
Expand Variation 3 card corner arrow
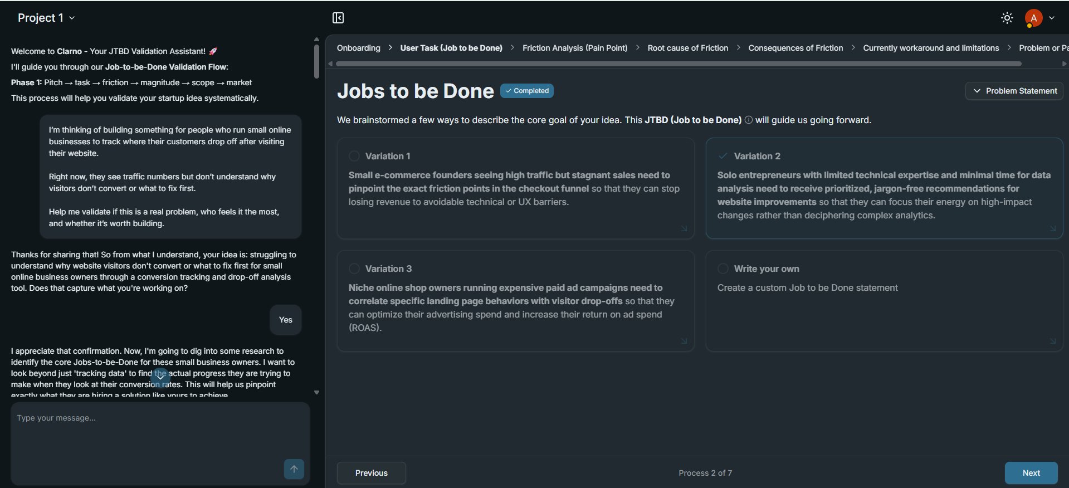[x=684, y=341]
